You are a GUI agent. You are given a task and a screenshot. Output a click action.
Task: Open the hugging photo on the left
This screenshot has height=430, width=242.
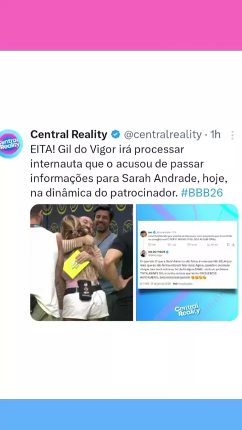pyautogui.click(x=82, y=262)
